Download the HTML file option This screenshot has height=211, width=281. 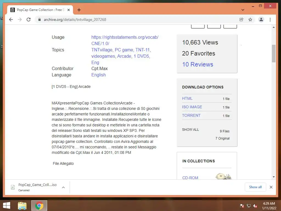point(187,99)
